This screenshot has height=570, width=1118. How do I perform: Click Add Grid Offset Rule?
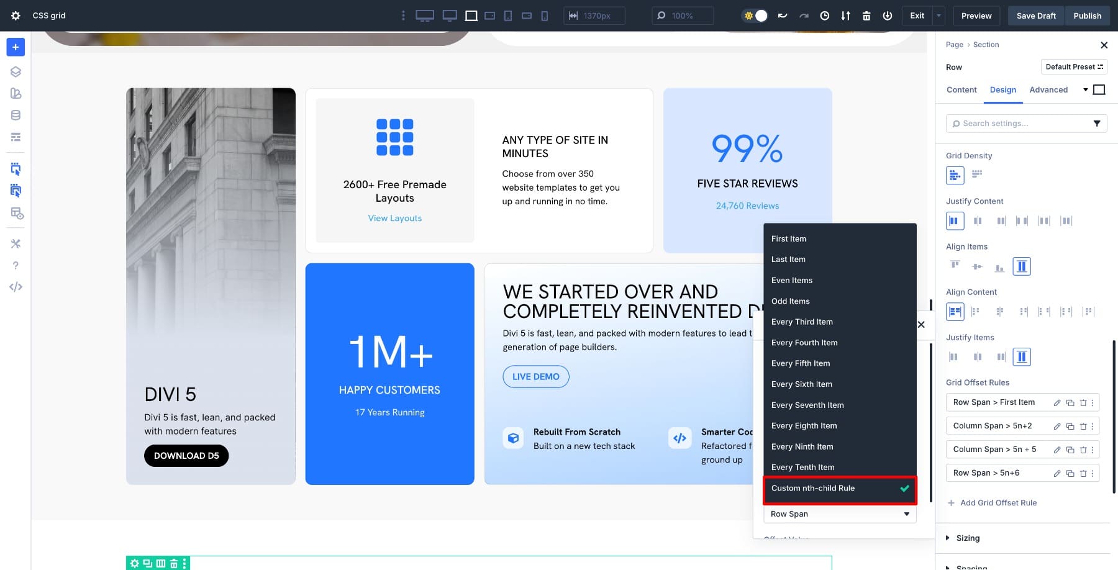coord(998,503)
